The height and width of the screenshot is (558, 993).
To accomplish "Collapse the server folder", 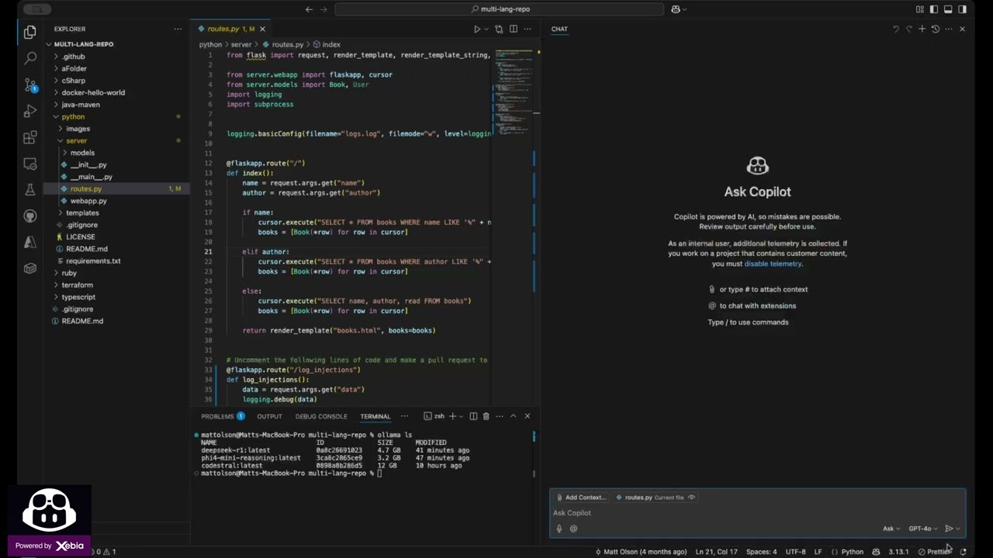I will click(76, 140).
